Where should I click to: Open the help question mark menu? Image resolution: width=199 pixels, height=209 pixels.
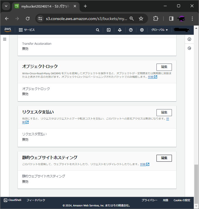click(131, 30)
